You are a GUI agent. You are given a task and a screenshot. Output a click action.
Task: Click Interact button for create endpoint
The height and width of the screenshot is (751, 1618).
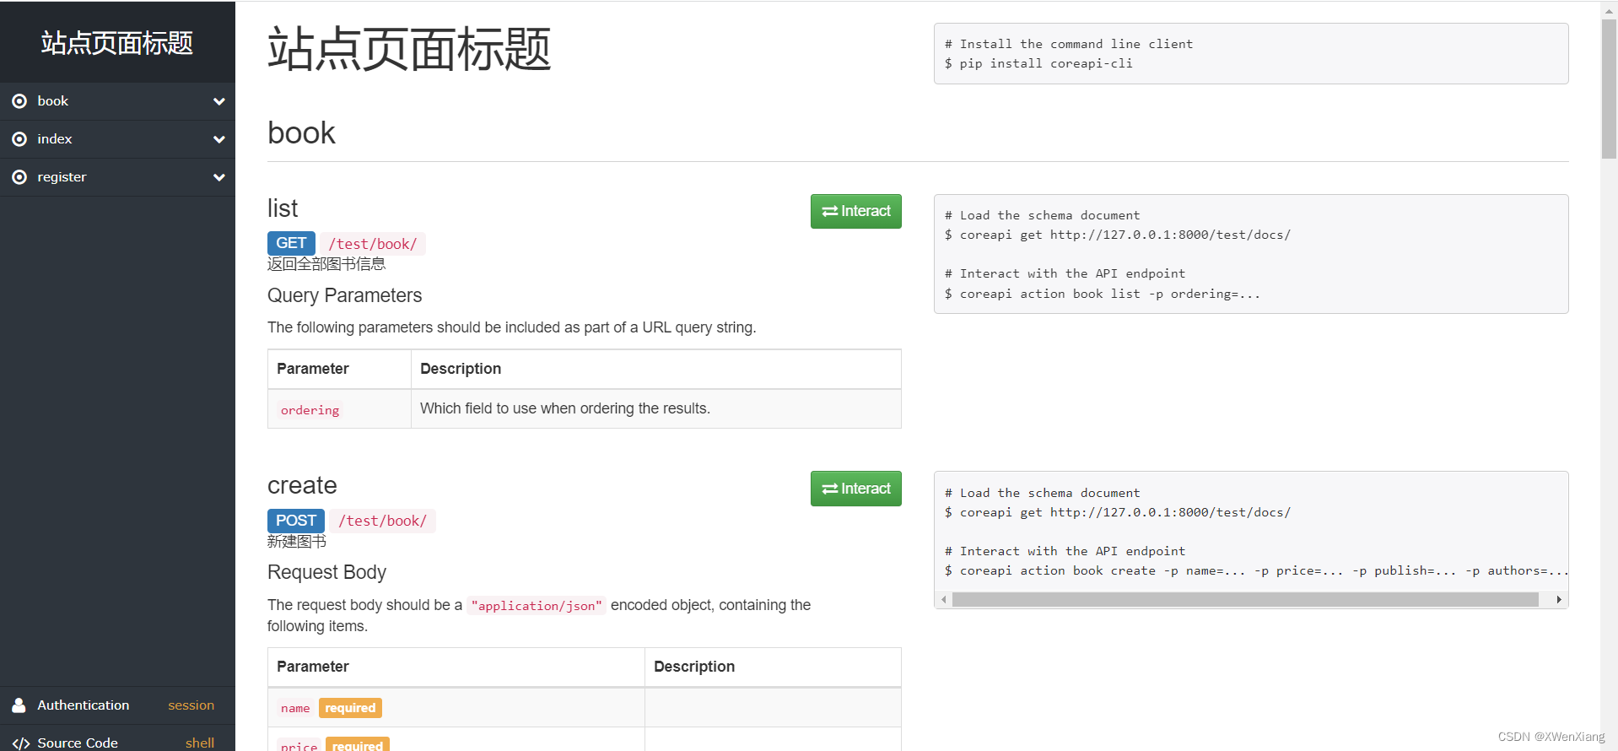point(855,489)
